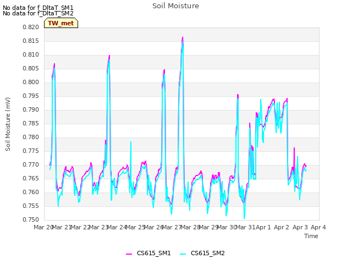The width and height of the screenshot is (352, 264).
Task: Click the Mar 20 x-axis date label
Action: coord(43,227)
